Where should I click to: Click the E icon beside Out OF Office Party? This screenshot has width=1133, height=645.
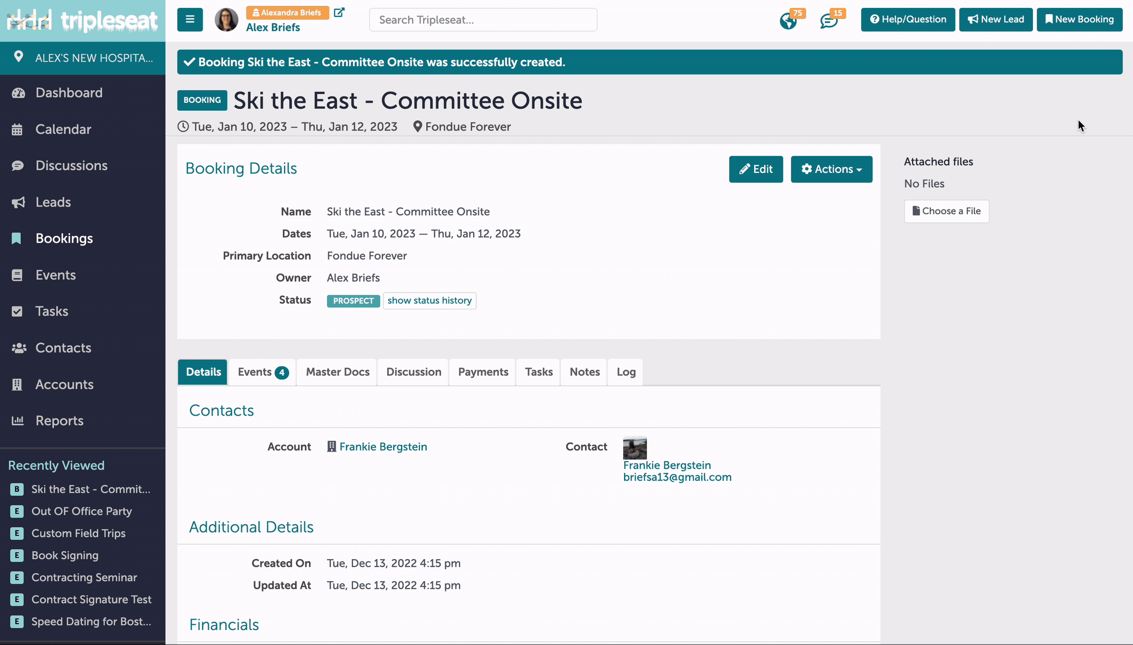click(x=17, y=511)
